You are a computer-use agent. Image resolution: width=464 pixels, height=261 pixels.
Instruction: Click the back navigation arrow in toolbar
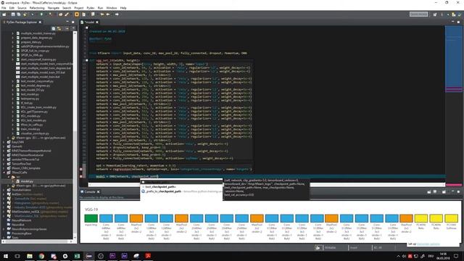coord(102,14)
